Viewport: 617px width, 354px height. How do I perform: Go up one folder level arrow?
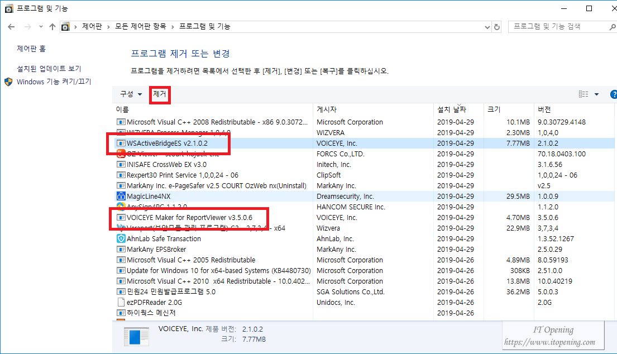click(x=52, y=27)
